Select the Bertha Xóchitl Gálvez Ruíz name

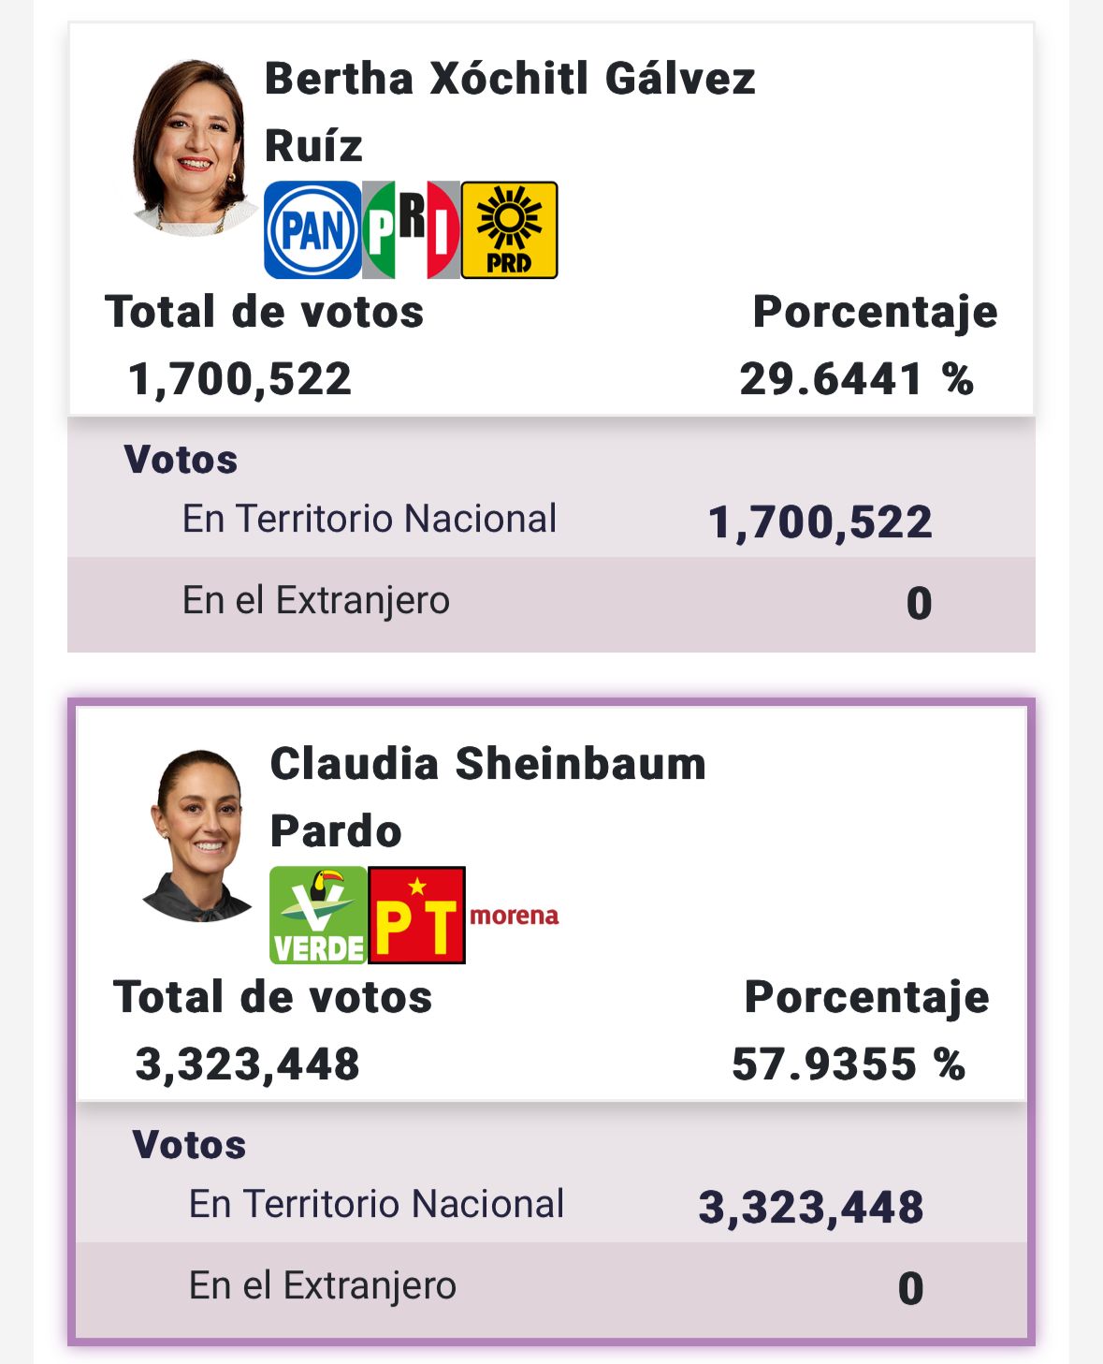[x=510, y=111]
